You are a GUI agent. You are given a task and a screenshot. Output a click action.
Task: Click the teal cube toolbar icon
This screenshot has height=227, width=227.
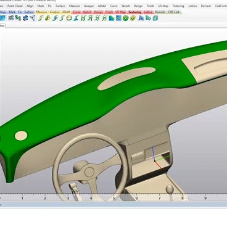click(155, 18)
